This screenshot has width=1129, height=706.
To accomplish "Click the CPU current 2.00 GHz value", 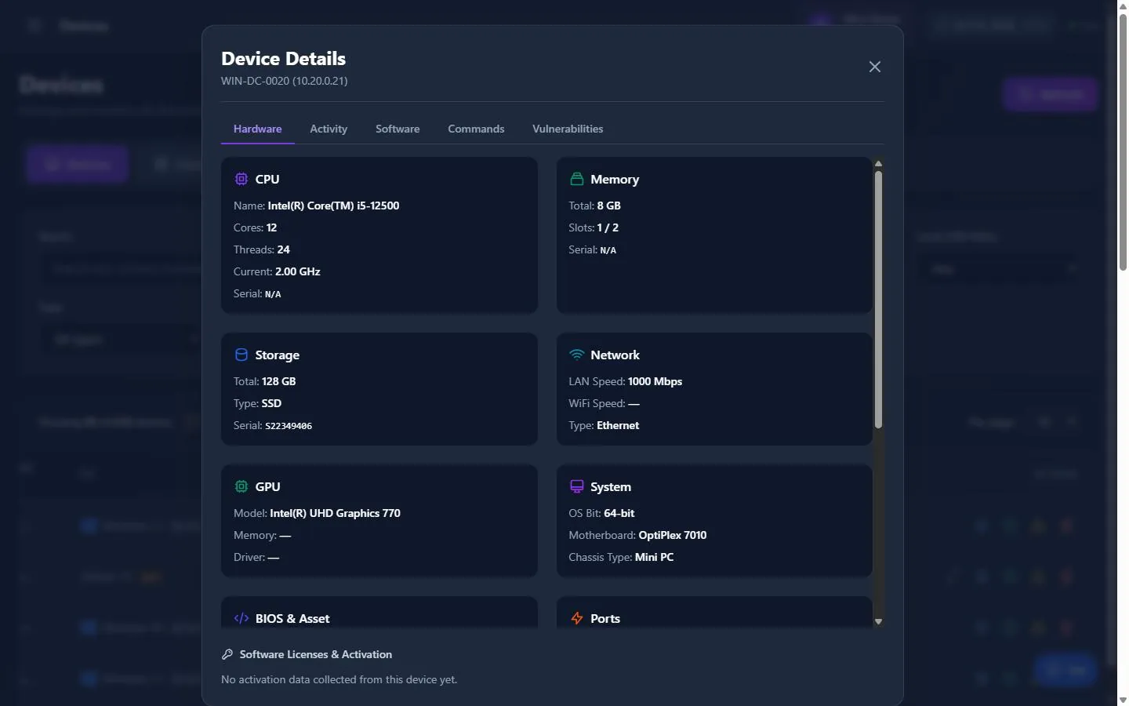I will coord(297,271).
